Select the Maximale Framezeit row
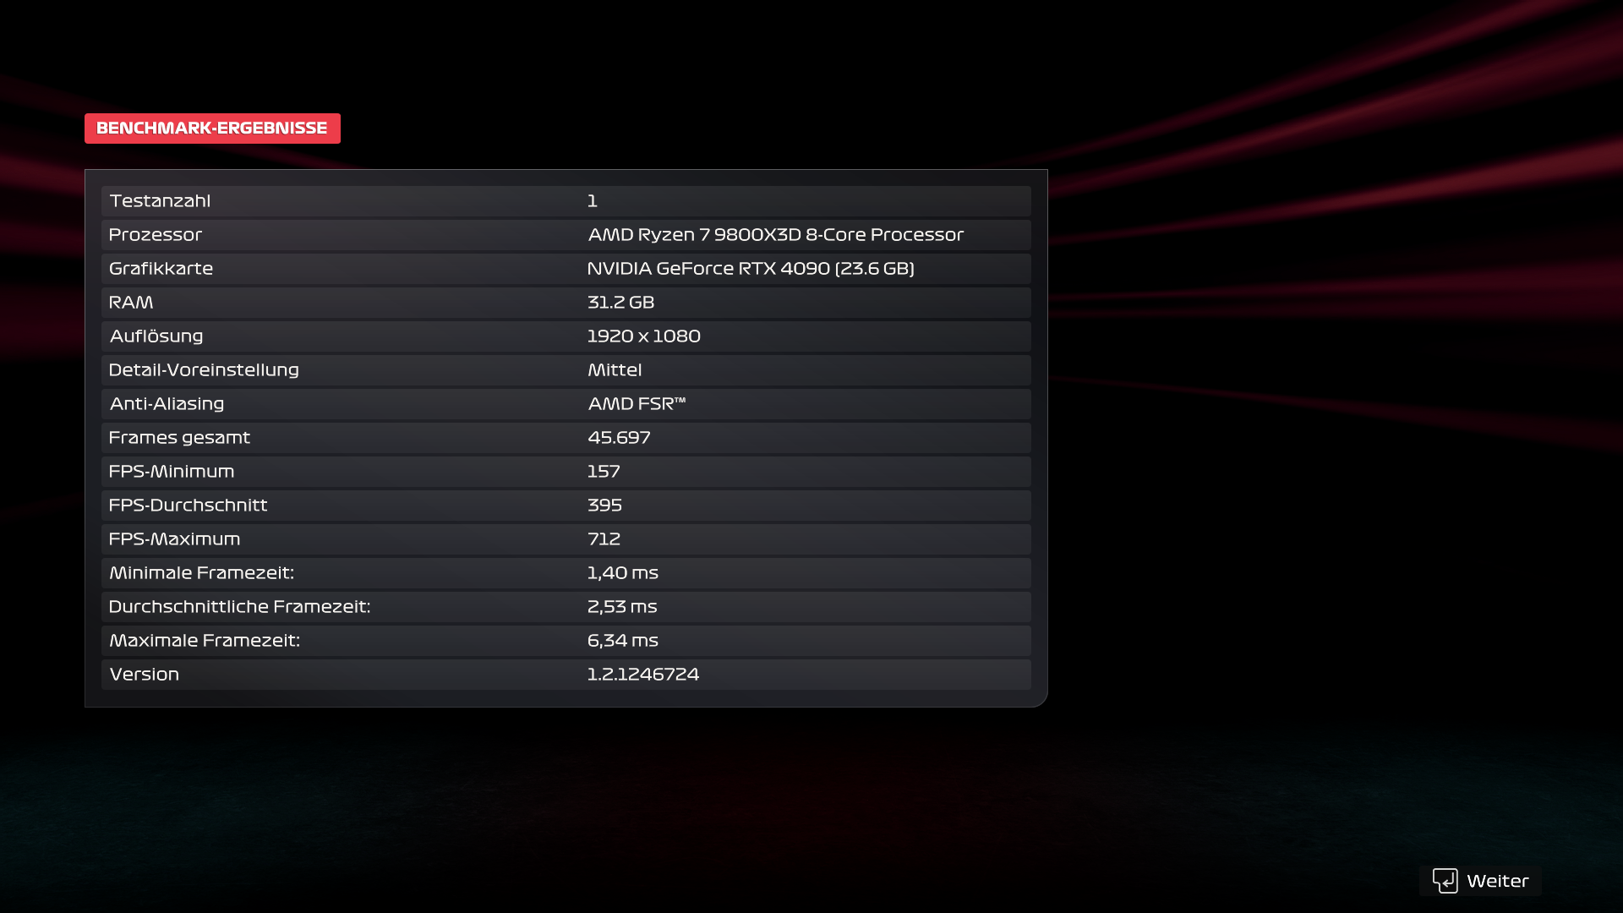Viewport: 1623px width, 913px height. [x=566, y=641]
